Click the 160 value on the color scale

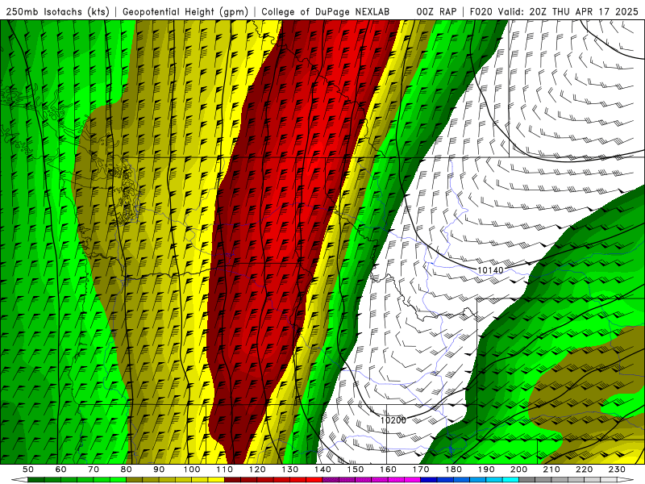[388, 469]
